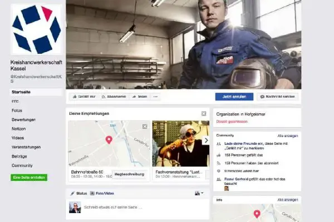334x222 pixels.
Task: Open the post-as profile selector dropdown
Action: pos(199,193)
